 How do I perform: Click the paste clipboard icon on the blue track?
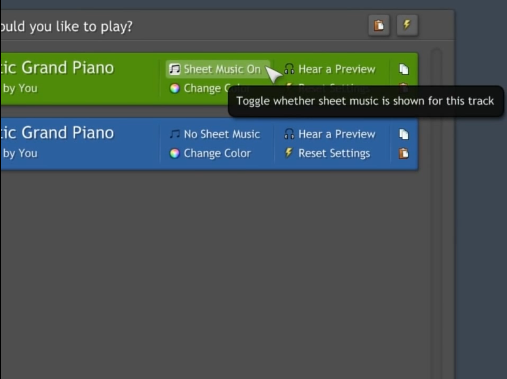(404, 153)
